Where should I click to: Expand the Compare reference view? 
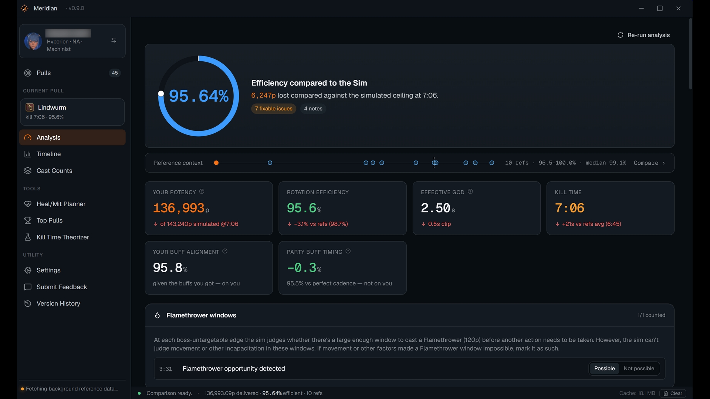point(649,163)
